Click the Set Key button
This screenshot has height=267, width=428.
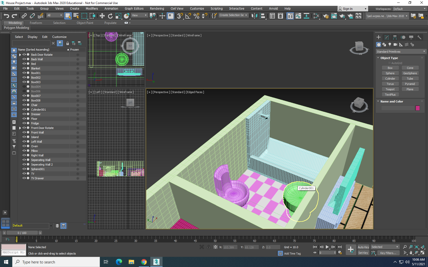363,253
